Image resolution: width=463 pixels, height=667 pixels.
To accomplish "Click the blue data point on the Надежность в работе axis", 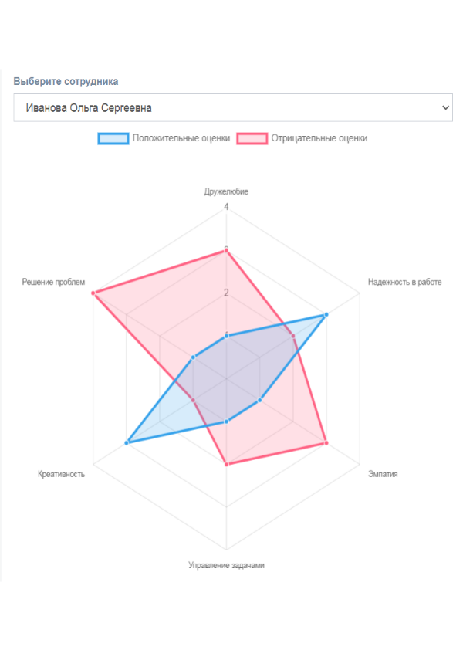I will tap(326, 315).
